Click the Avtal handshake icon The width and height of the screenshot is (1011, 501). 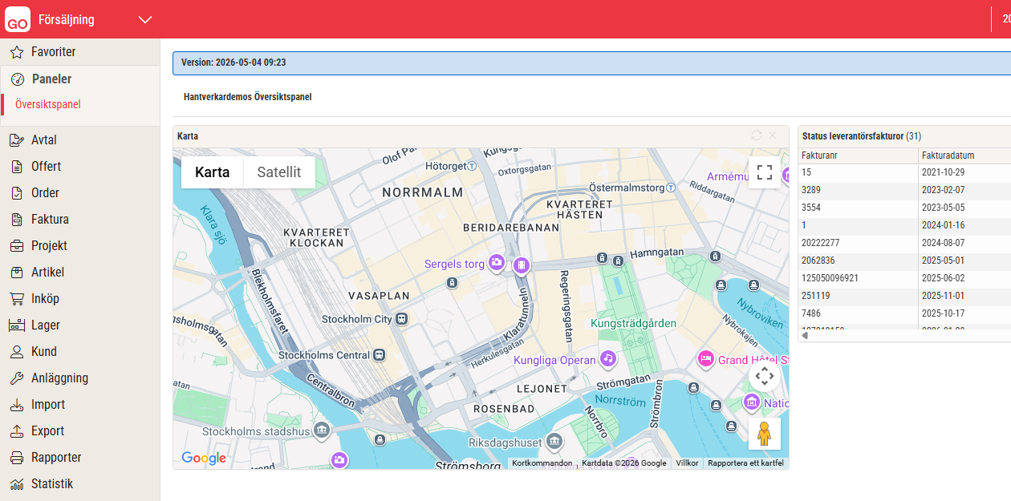pos(17,140)
